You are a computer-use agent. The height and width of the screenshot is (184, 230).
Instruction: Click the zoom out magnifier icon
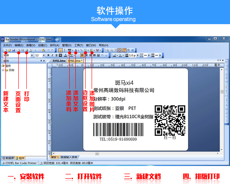(x=112, y=50)
